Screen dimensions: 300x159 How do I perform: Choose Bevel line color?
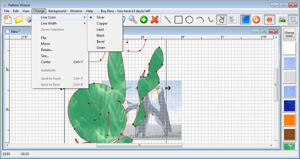point(105,42)
